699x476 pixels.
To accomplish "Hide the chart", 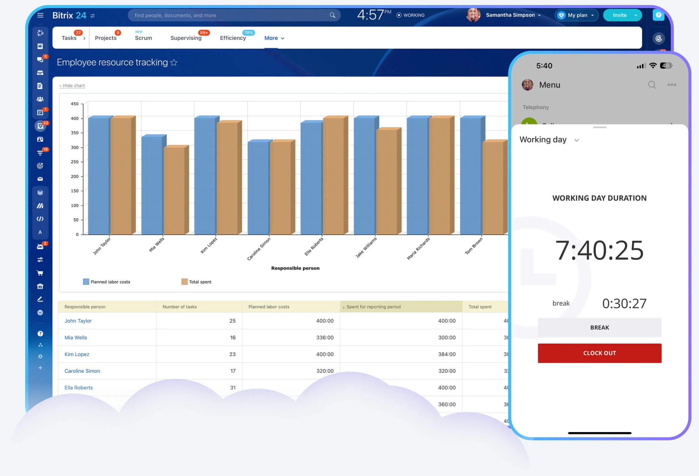I will click(74, 86).
